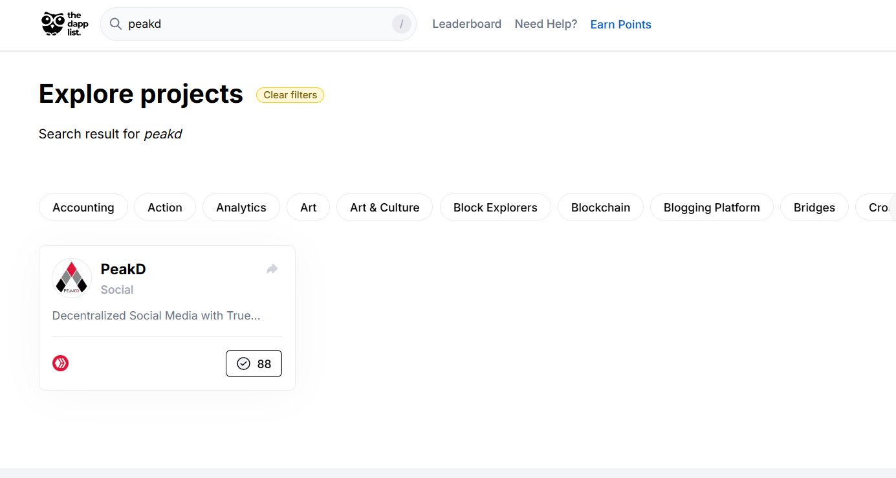Open the Leaderboard page
The image size is (896, 478).
pos(466,24)
